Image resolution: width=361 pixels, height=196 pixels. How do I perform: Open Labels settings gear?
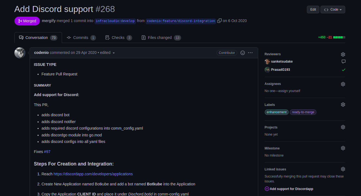click(343, 105)
